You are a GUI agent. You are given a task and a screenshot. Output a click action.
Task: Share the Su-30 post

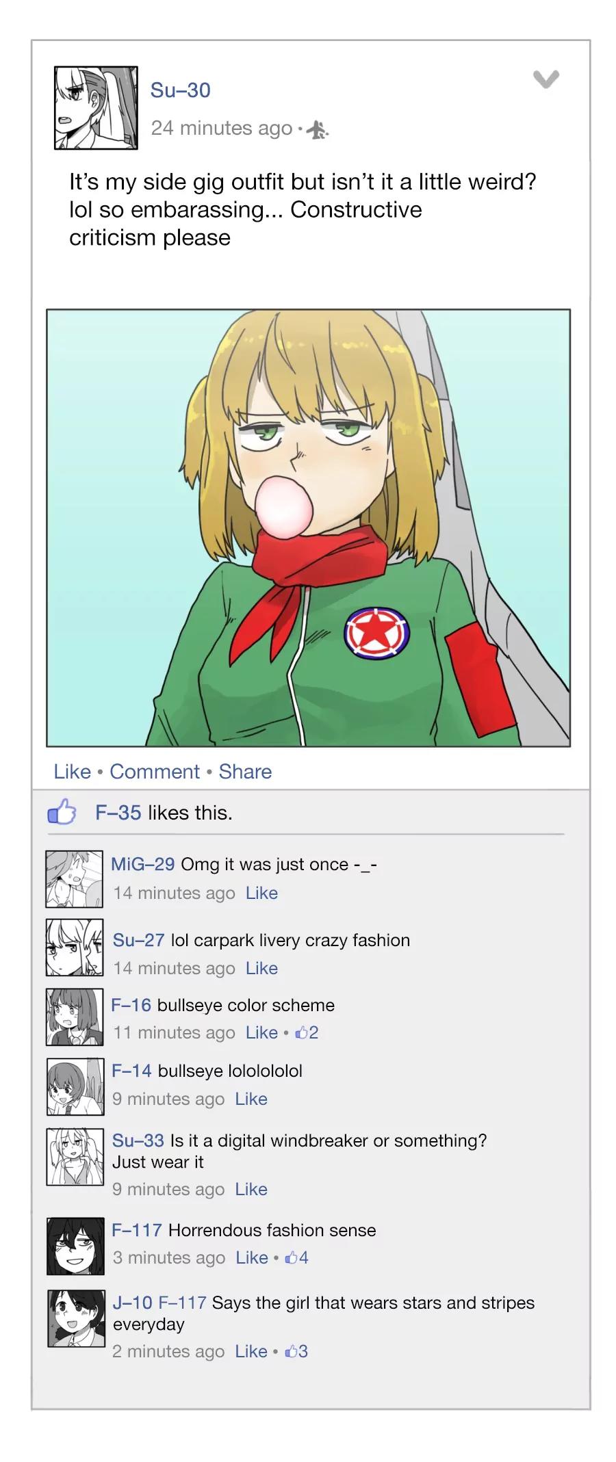(x=245, y=772)
